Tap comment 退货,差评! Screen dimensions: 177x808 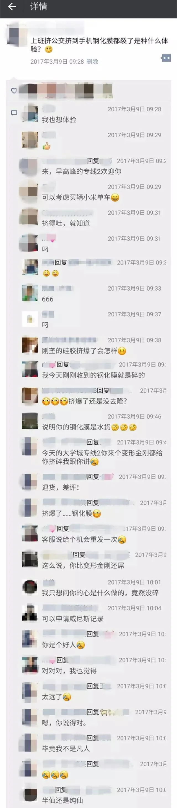coord(60,488)
